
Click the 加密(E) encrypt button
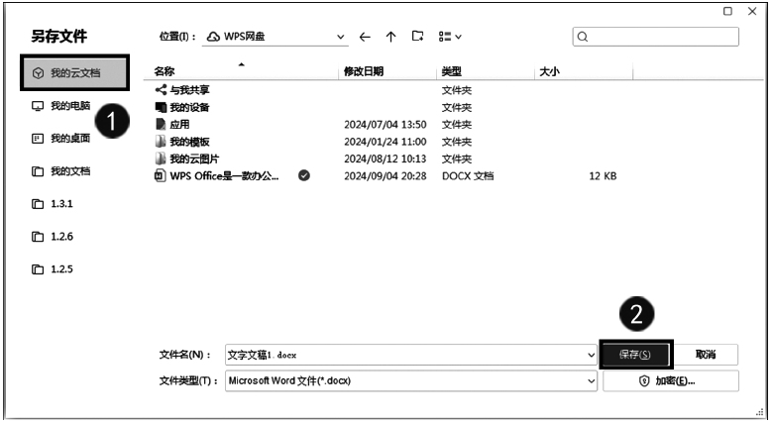[x=671, y=380]
